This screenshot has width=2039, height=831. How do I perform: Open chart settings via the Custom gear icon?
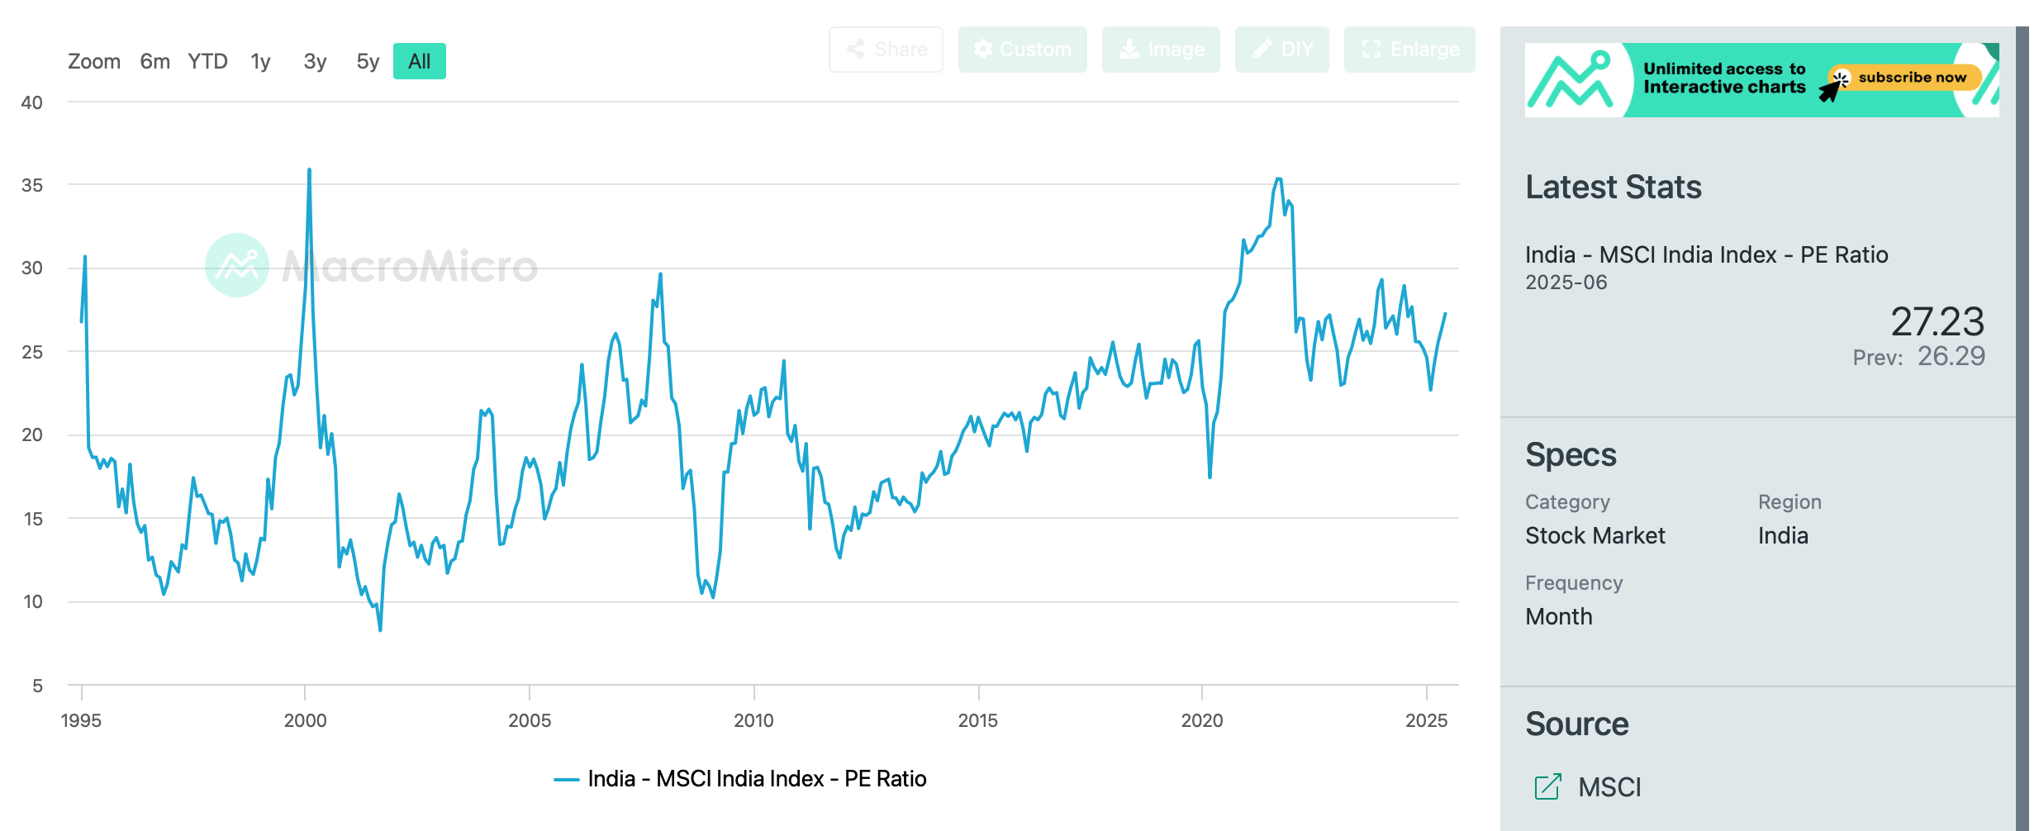coord(983,49)
